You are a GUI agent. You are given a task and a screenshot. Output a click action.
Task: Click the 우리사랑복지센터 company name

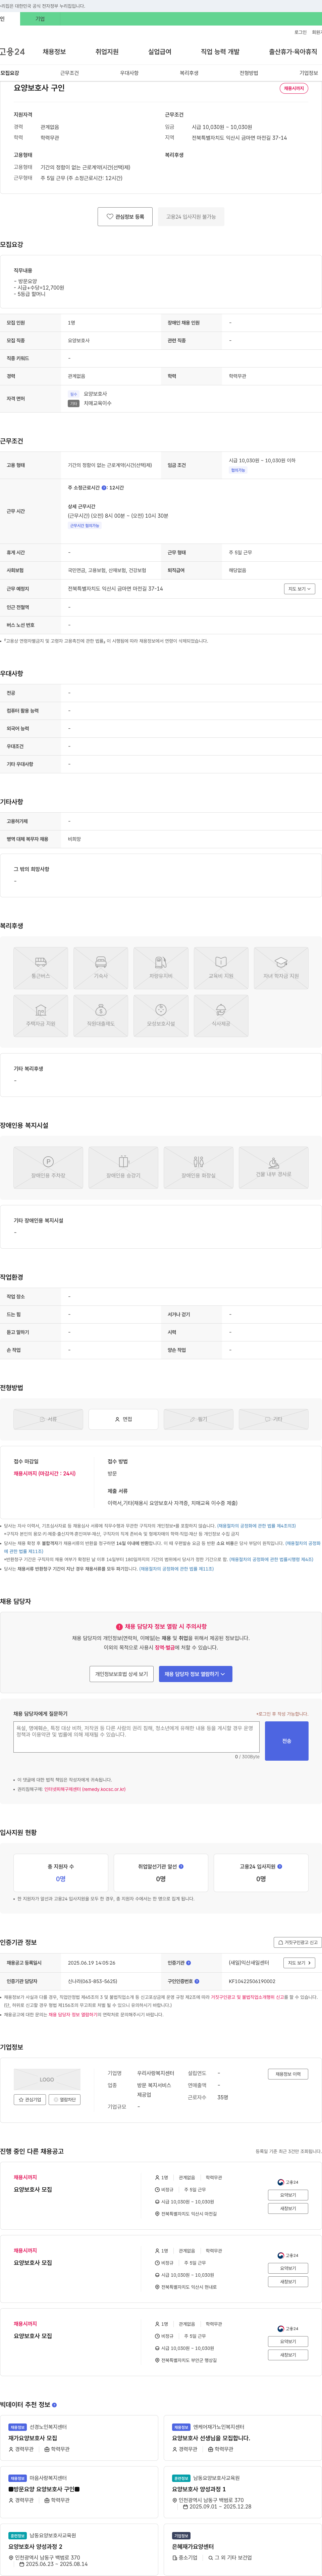[156, 2073]
